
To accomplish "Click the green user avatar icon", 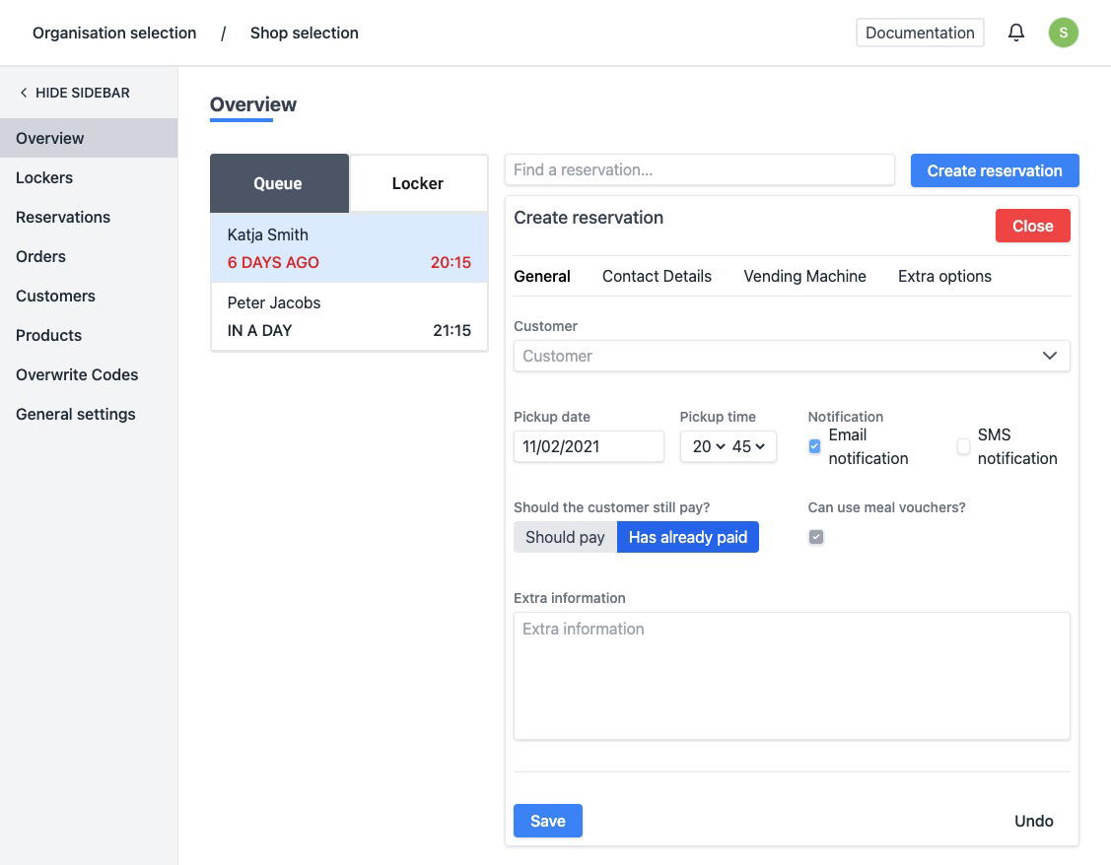I will point(1063,33).
